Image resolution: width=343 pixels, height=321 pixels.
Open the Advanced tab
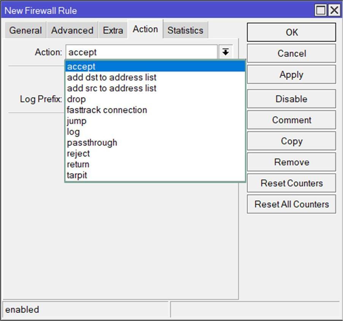pyautogui.click(x=72, y=30)
